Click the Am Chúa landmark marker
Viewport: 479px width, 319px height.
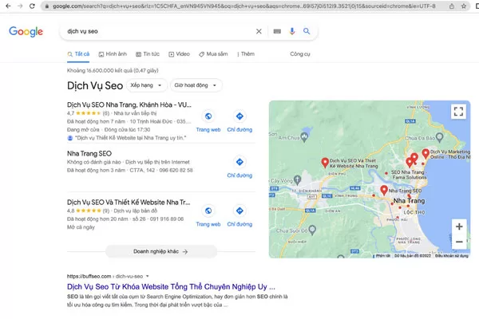coord(304,137)
